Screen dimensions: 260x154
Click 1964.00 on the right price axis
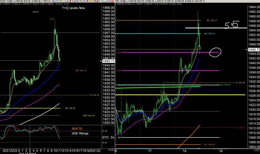click(254, 7)
